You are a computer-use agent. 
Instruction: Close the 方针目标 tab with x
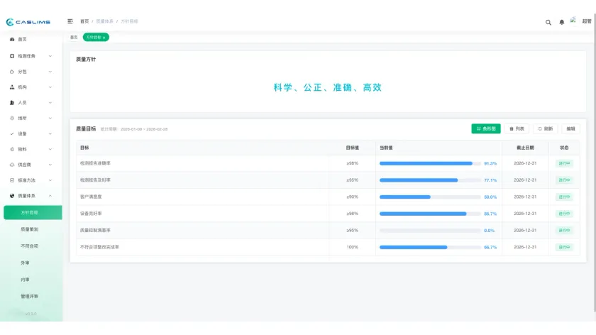pos(104,38)
